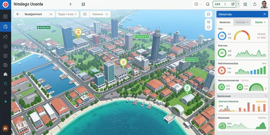Click the plus icon in top bar
270x135 pixels.
(x=70, y=4)
